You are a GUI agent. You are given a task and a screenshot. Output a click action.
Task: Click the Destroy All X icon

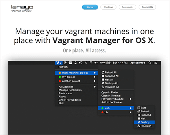(103, 83)
